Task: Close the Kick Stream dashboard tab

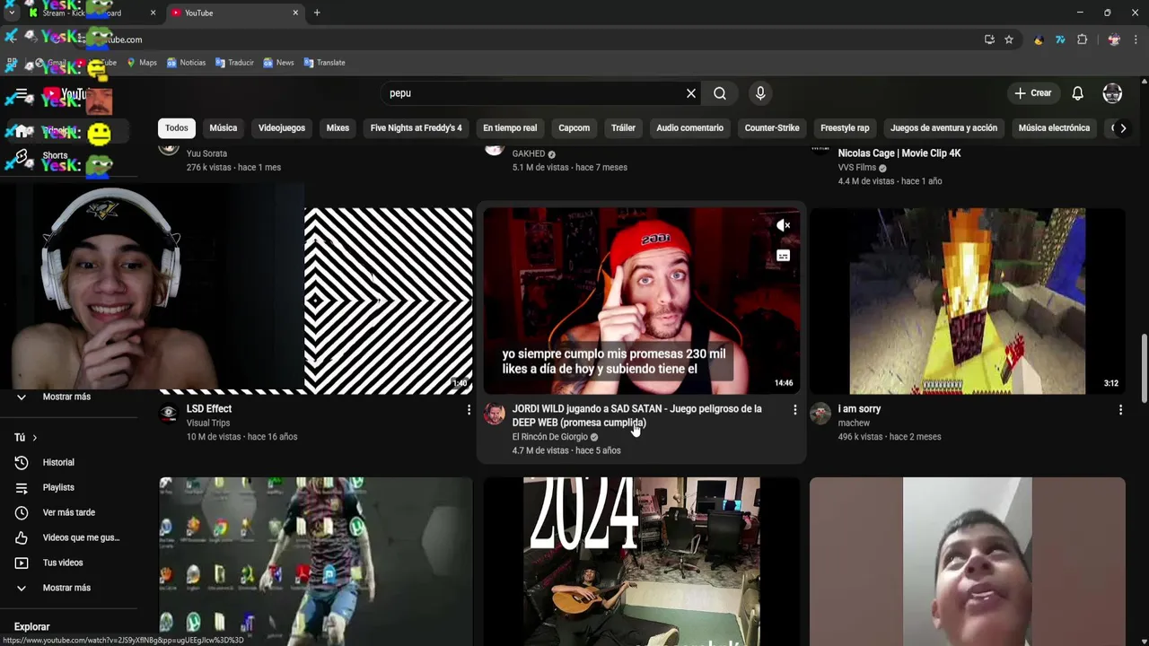Action: coord(153,13)
